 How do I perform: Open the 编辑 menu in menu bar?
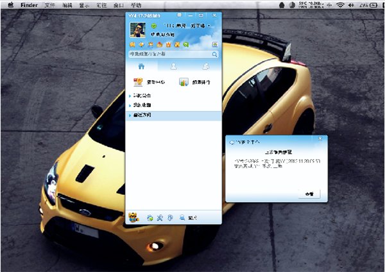coord(67,5)
